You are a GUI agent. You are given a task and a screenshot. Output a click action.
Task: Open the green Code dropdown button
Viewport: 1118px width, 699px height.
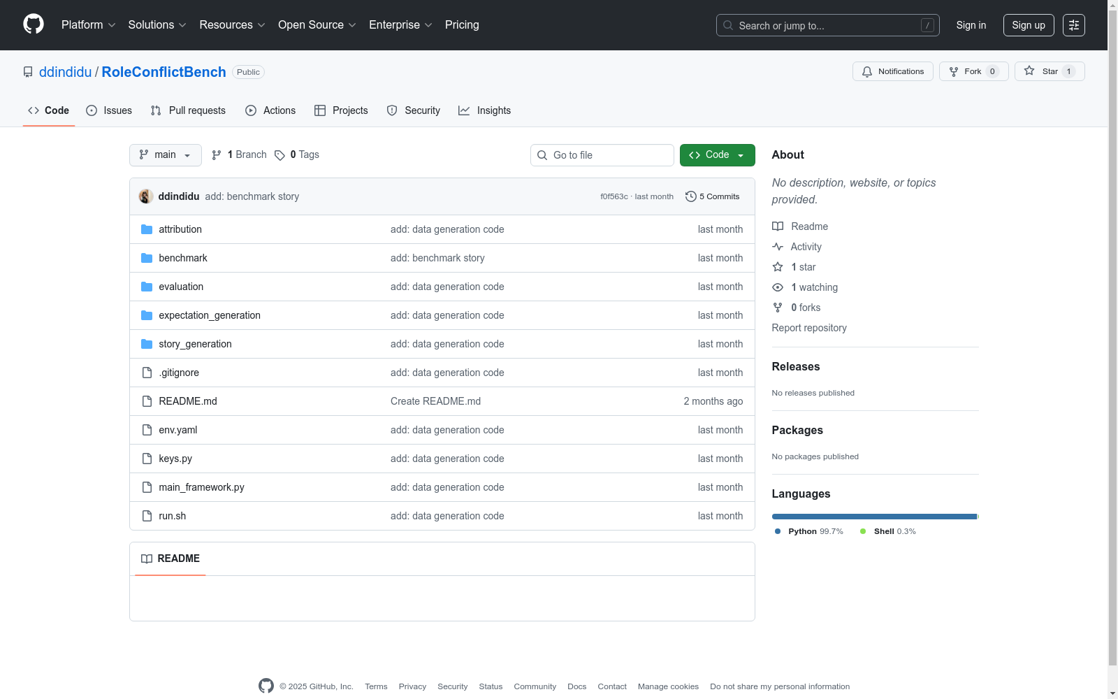point(718,155)
